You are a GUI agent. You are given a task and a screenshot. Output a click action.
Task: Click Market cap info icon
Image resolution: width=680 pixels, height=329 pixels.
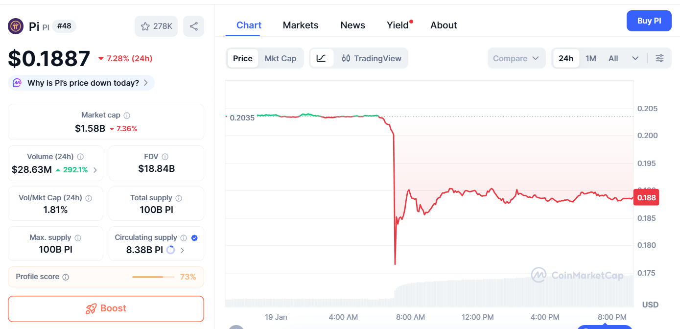[127, 116]
